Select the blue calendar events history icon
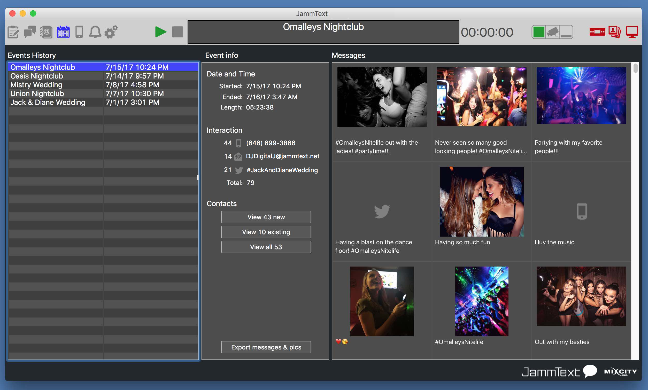 [63, 32]
